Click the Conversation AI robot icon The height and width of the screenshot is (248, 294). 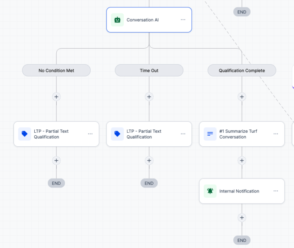point(117,20)
